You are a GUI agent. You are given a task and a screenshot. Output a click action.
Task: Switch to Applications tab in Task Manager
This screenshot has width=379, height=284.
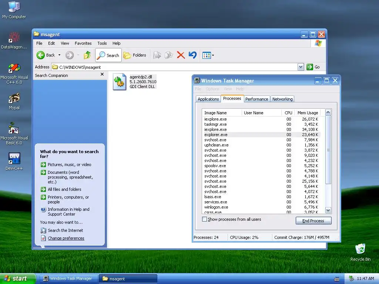pyautogui.click(x=208, y=99)
